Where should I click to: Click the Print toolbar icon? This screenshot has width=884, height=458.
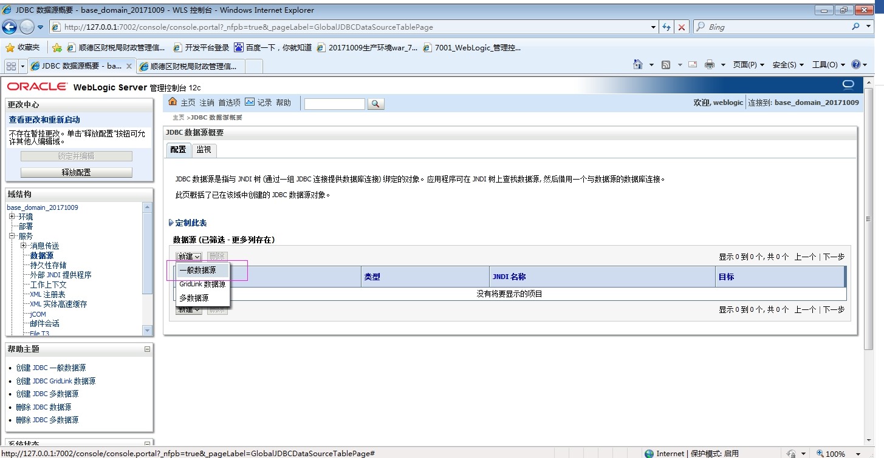point(709,64)
